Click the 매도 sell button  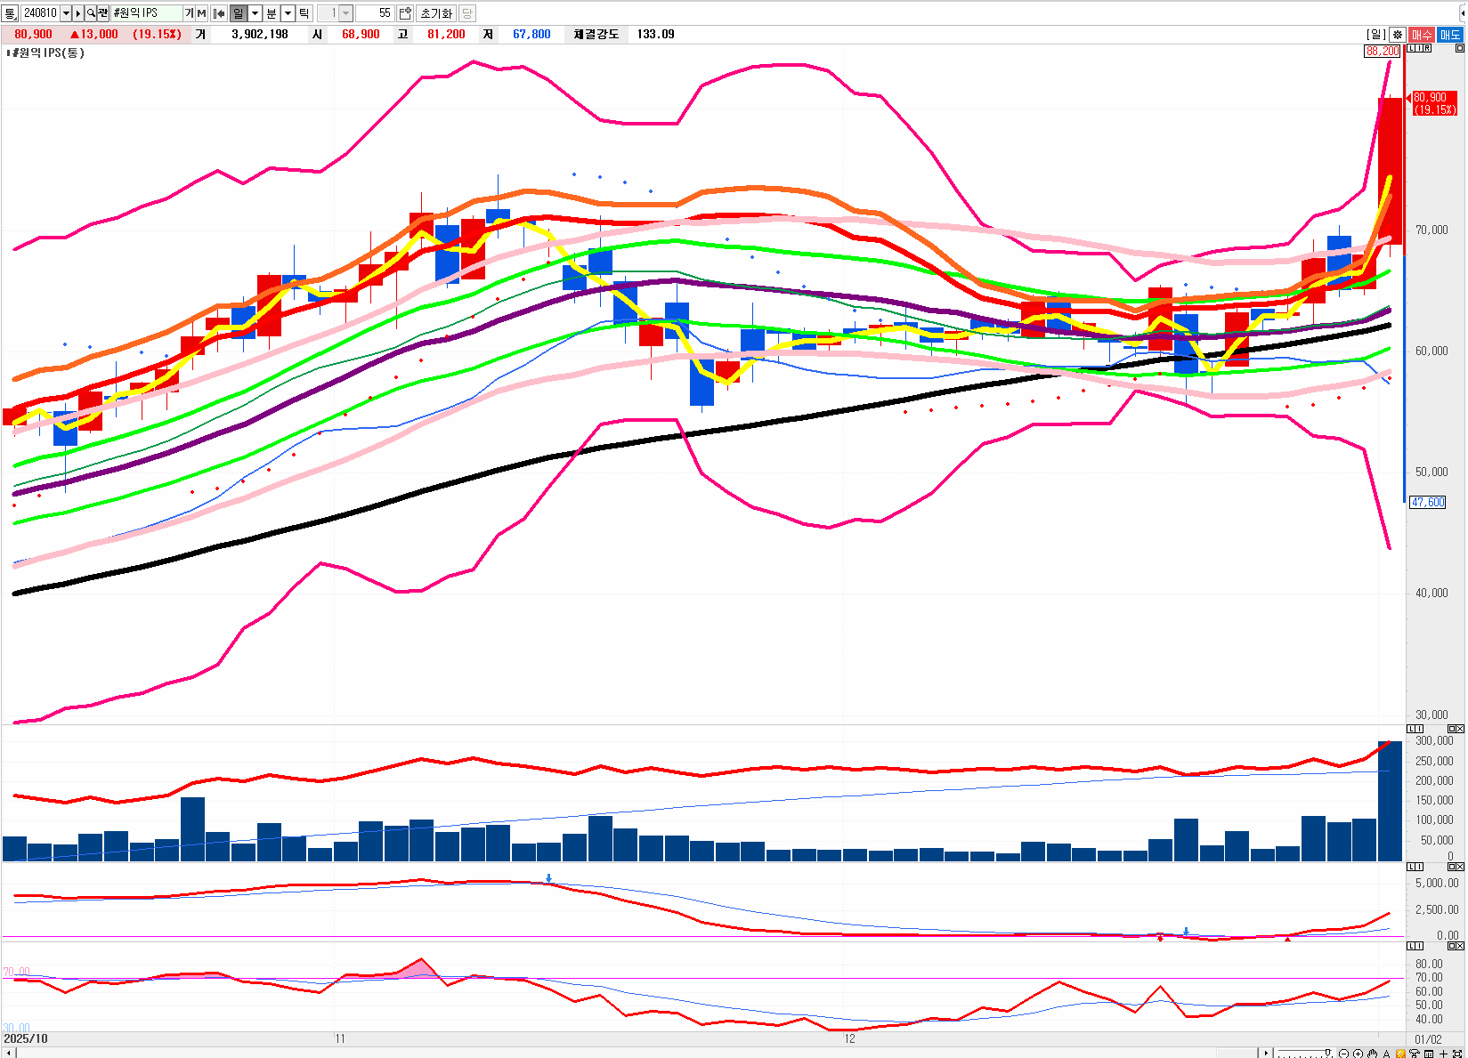click(x=1449, y=35)
